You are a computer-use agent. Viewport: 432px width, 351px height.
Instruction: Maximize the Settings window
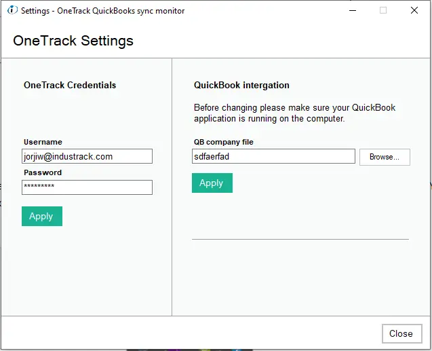pos(383,10)
